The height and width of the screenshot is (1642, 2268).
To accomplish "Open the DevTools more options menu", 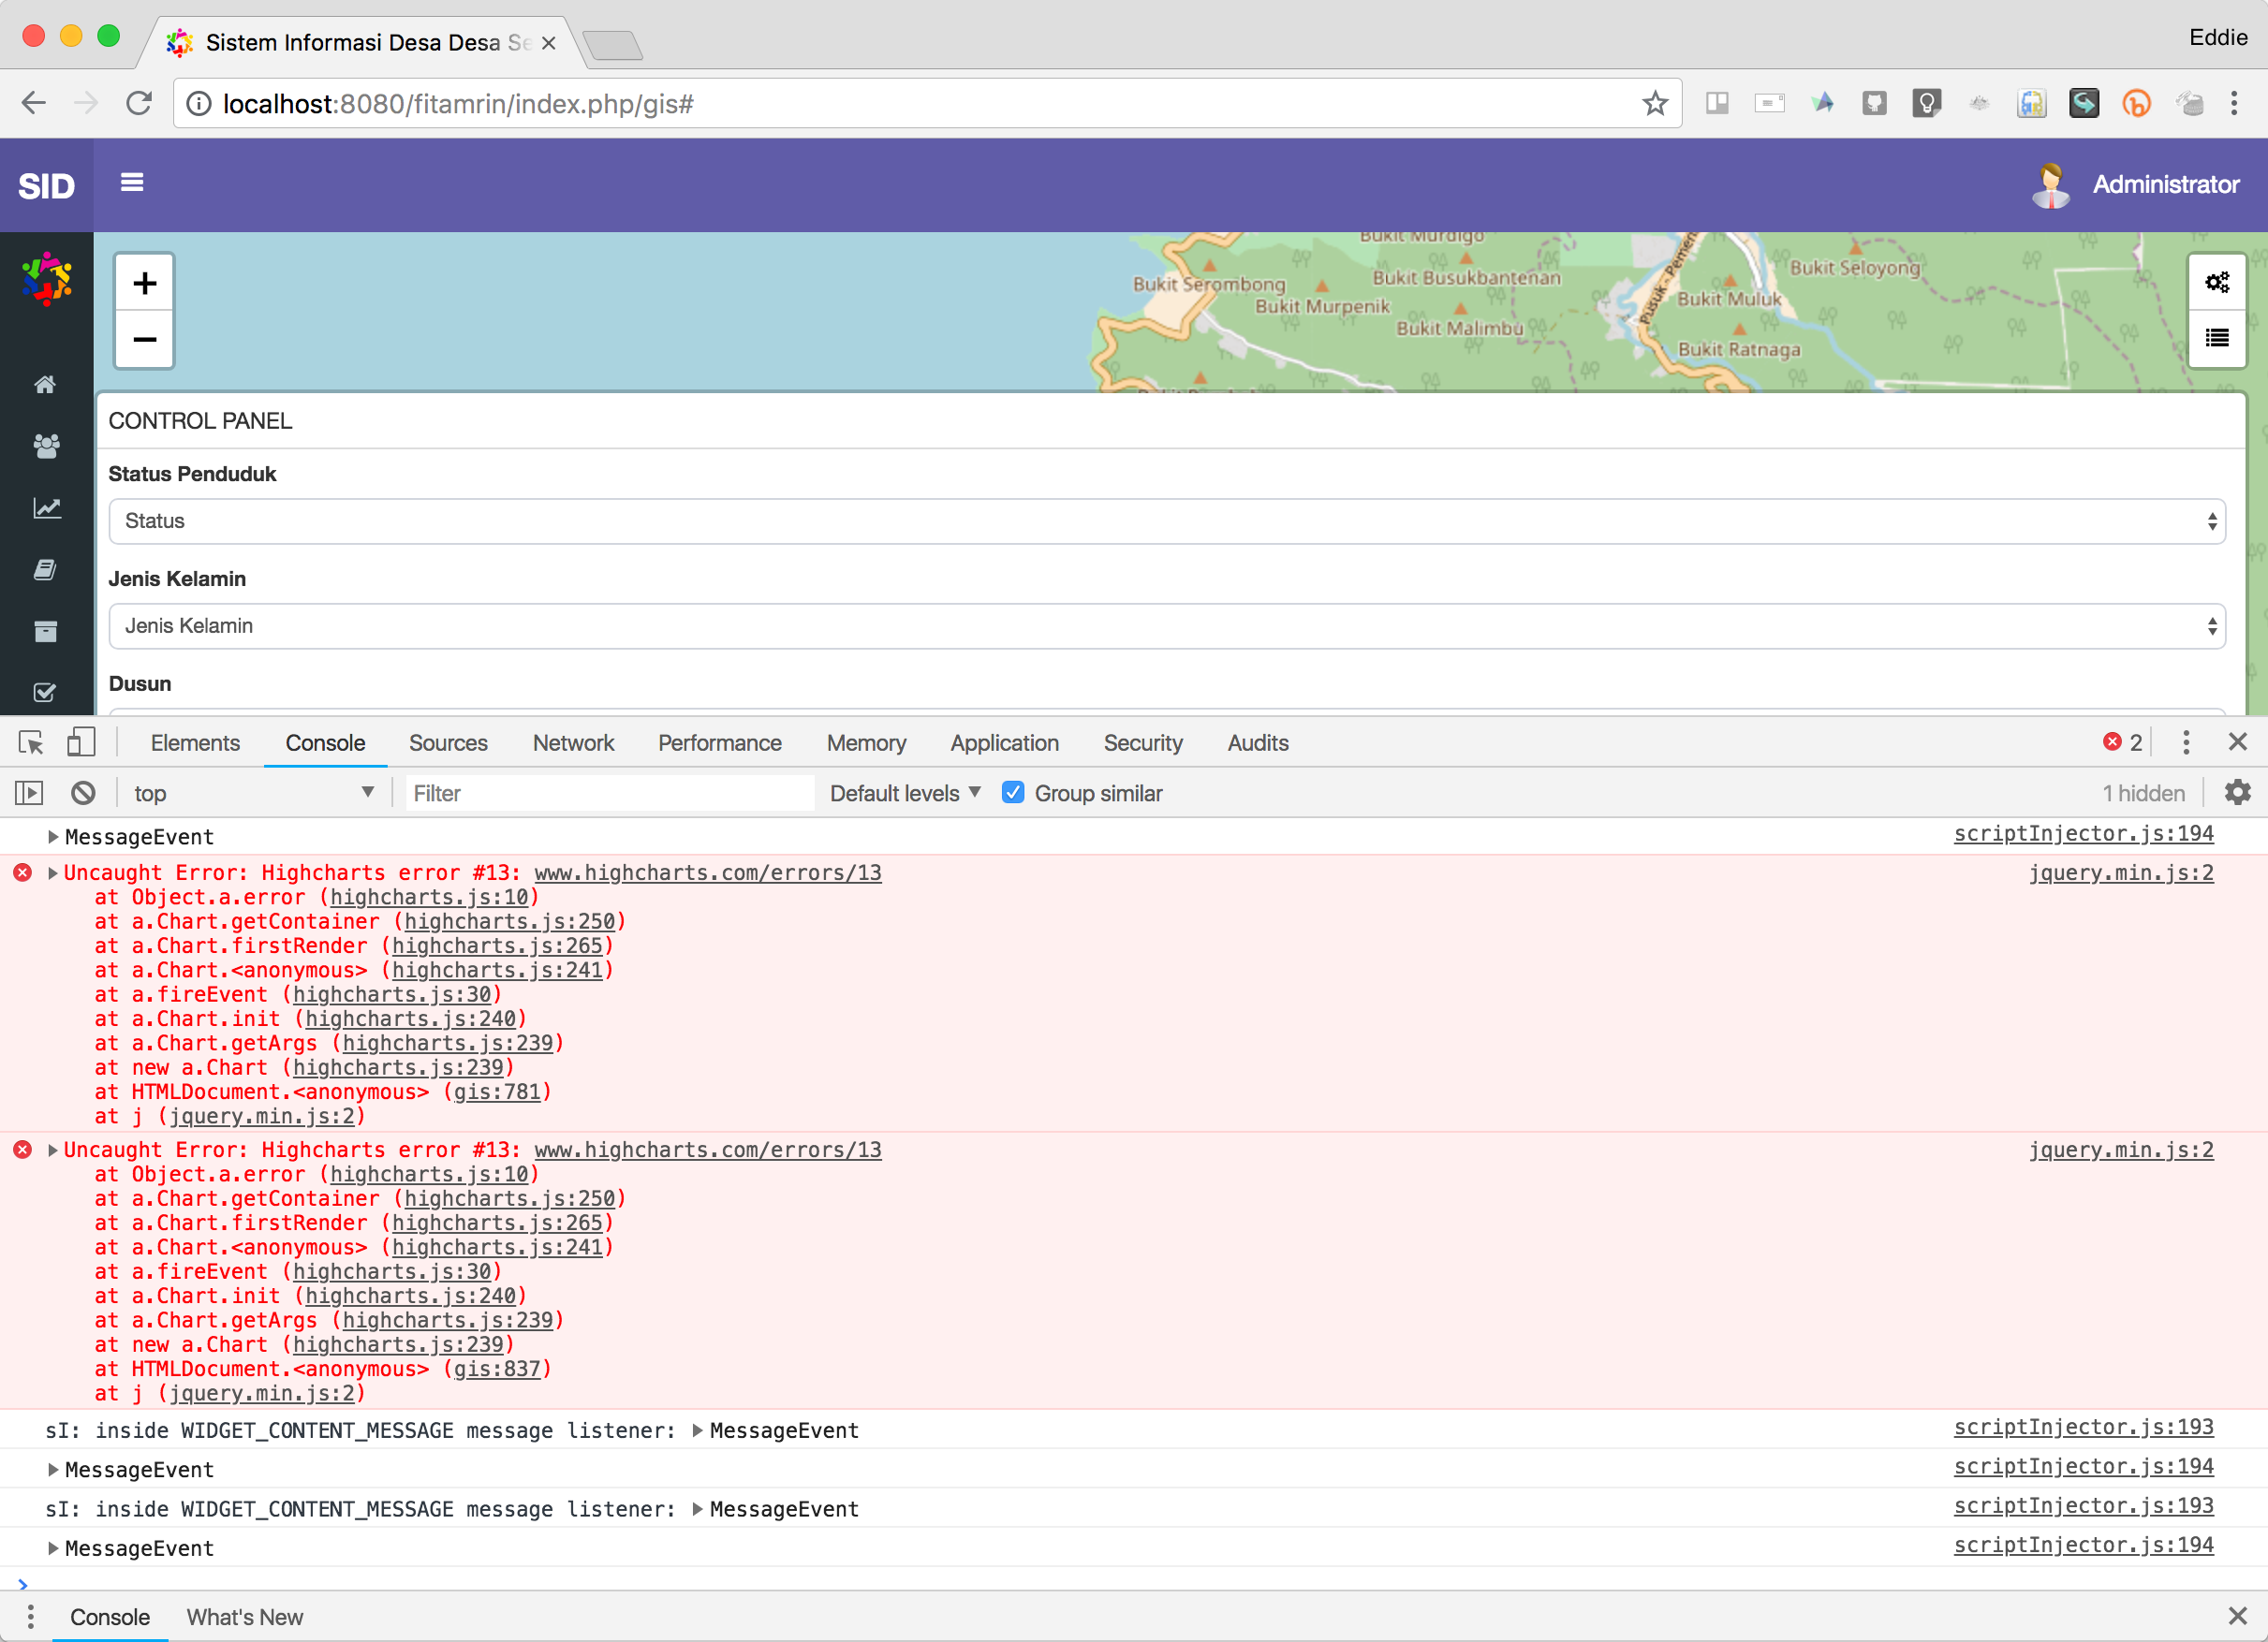I will click(2186, 742).
